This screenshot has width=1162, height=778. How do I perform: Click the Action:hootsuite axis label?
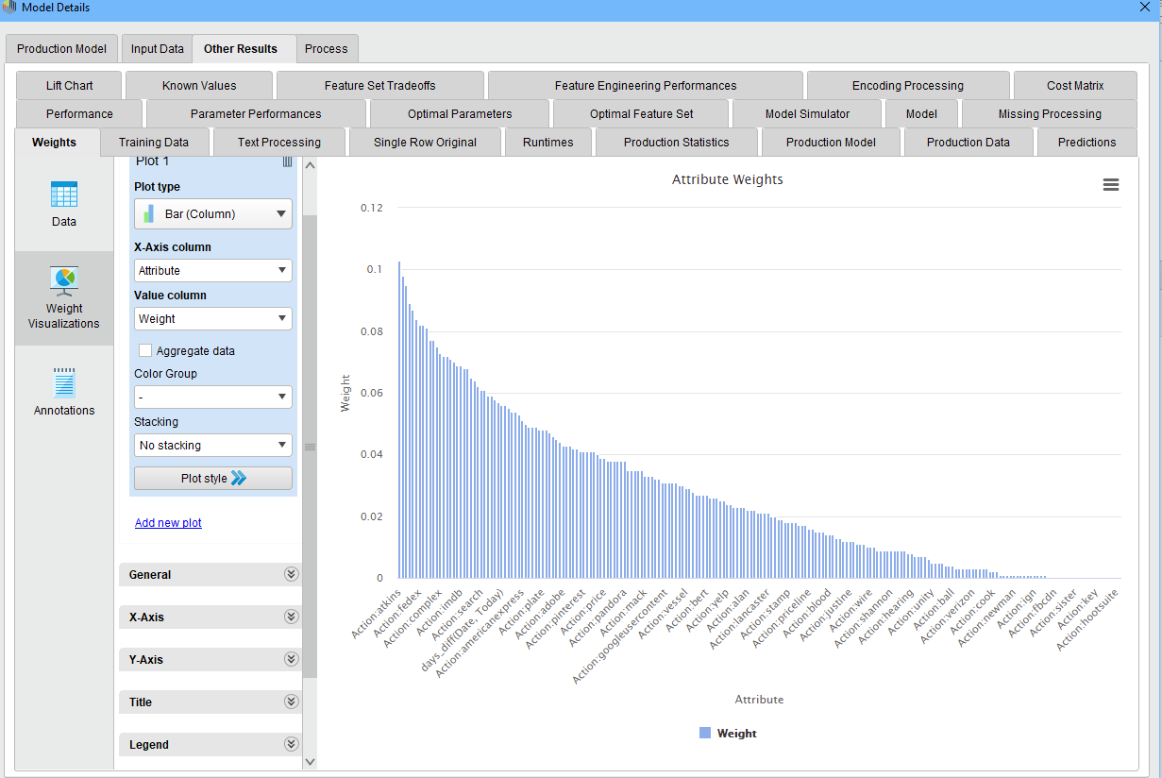[1087, 619]
